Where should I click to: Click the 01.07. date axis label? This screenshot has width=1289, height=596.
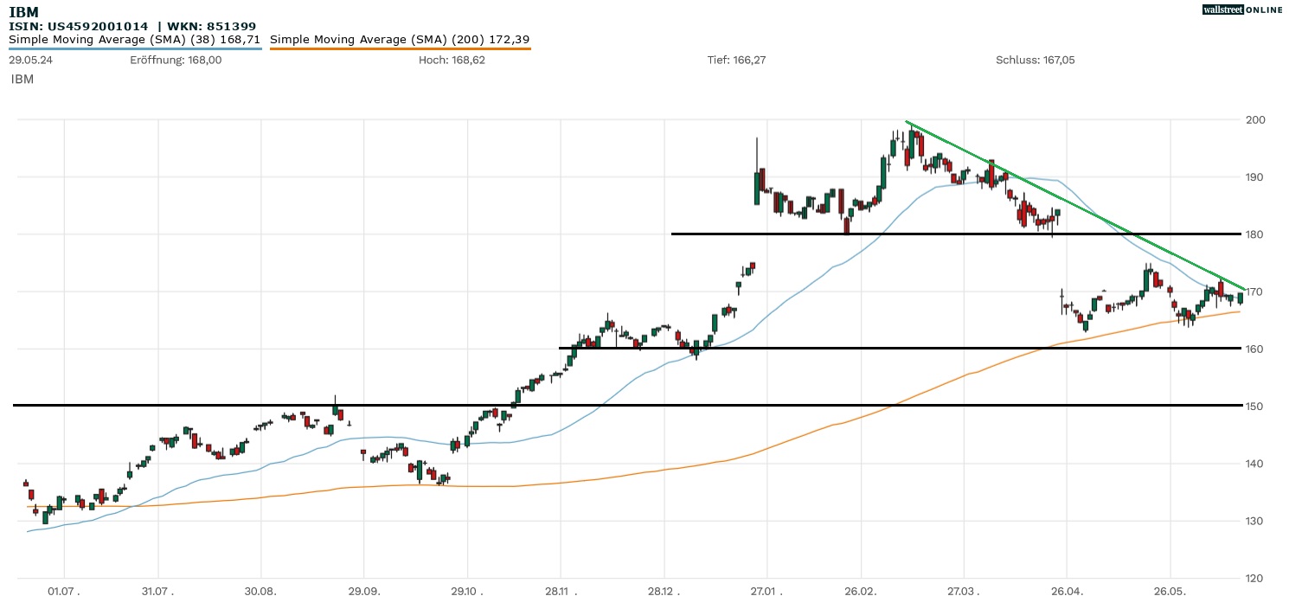point(64,592)
